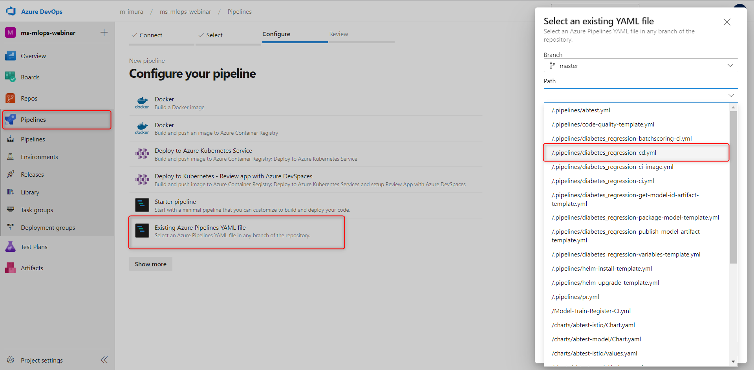Select /.pipelines/code-quality-template.yml
Screen dimensions: 754x370
point(637,125)
